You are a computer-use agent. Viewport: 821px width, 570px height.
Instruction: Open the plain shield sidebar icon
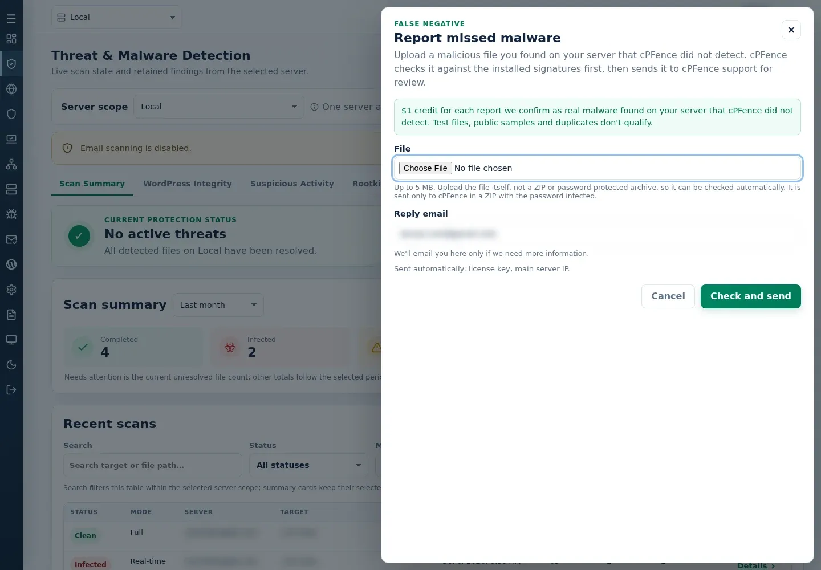pos(11,114)
